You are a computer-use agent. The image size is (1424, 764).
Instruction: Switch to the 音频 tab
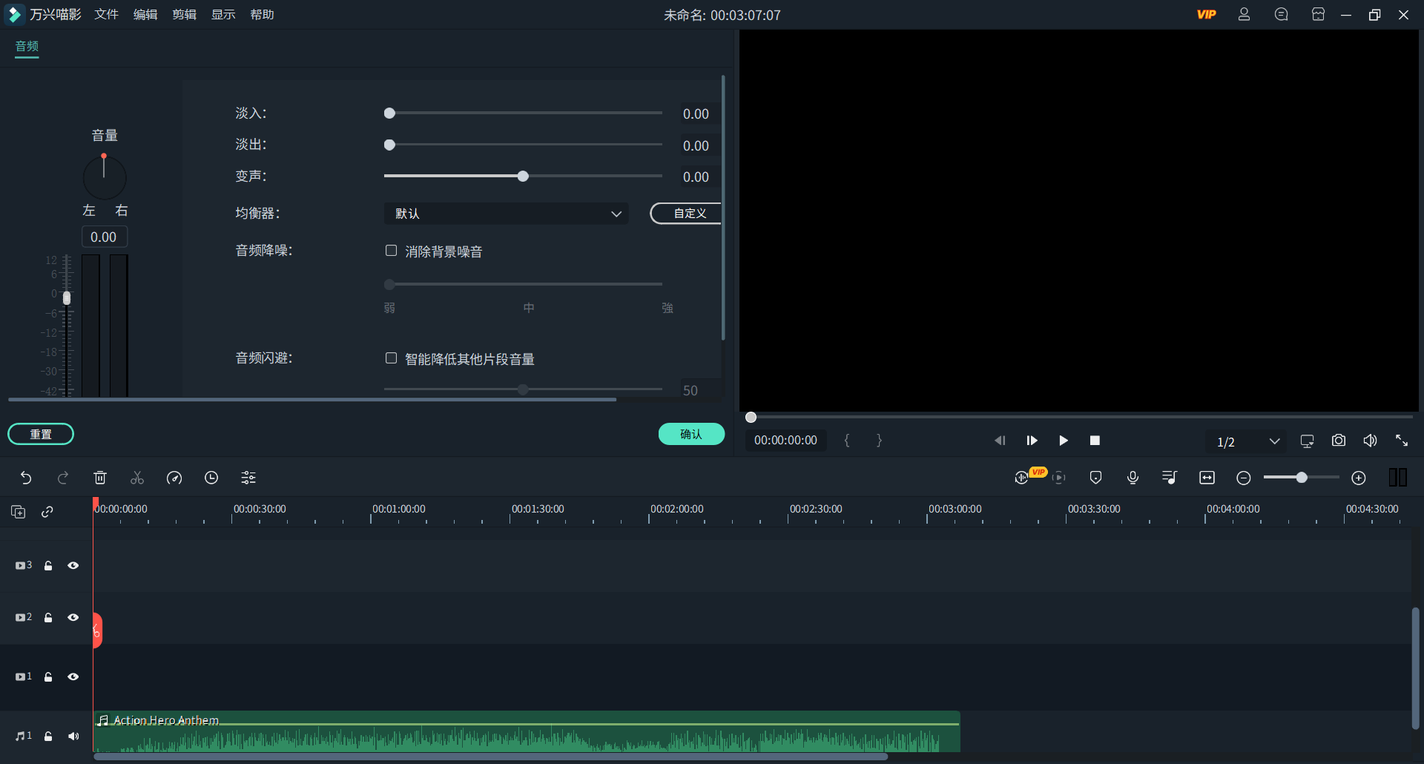click(x=26, y=47)
